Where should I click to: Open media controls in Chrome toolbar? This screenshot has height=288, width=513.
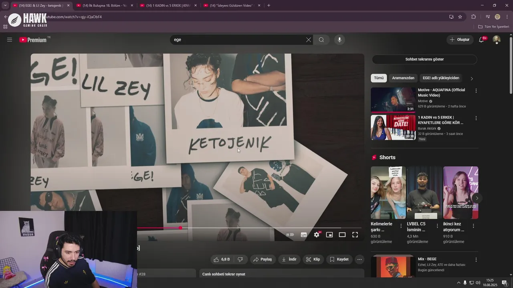coord(487,17)
